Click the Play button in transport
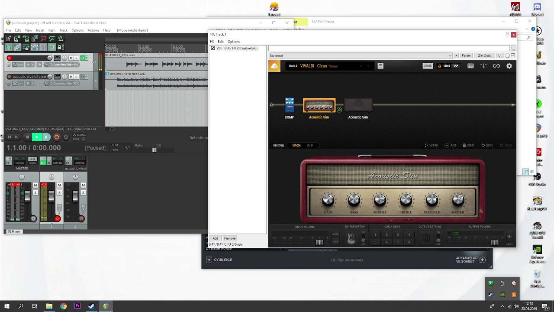 (x=37, y=137)
